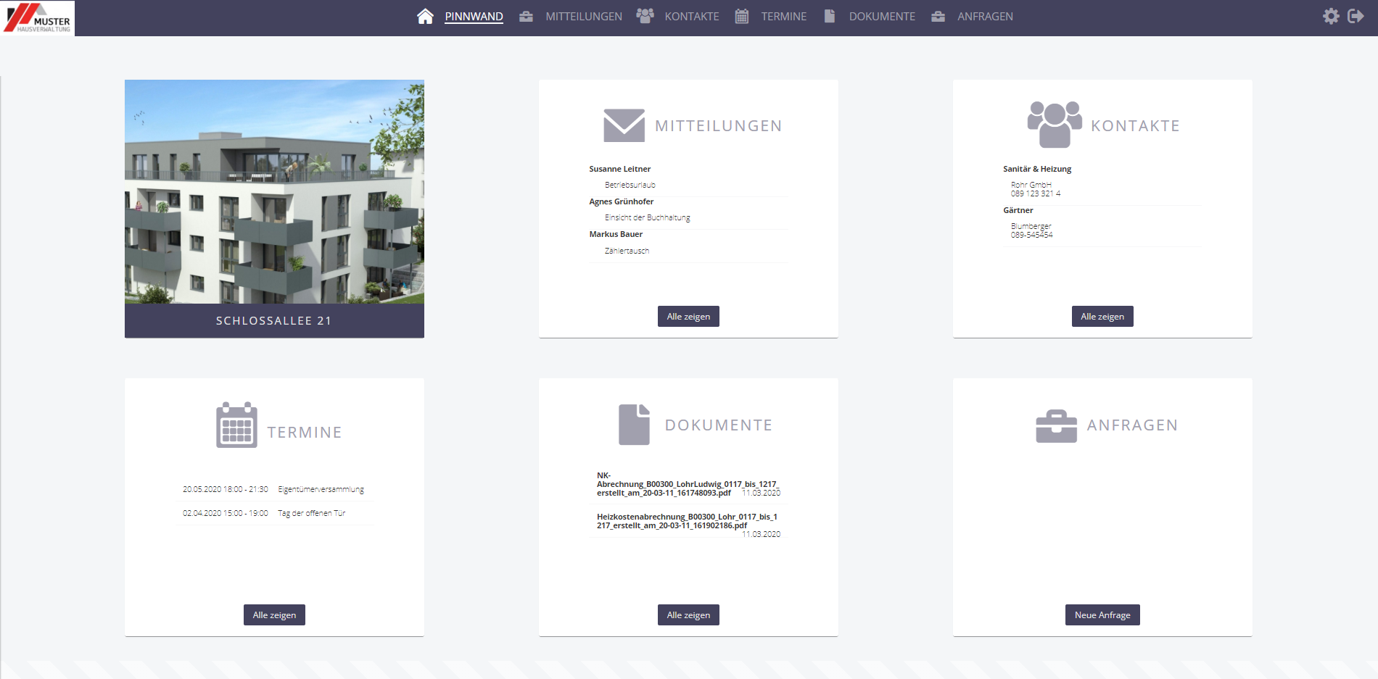1378x679 pixels.
Task: Click Alle zeigen under Mitteilungen
Action: (688, 316)
